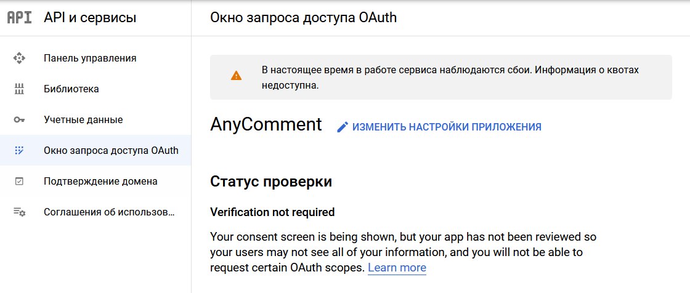Click the AnyComment application name heading

(266, 125)
